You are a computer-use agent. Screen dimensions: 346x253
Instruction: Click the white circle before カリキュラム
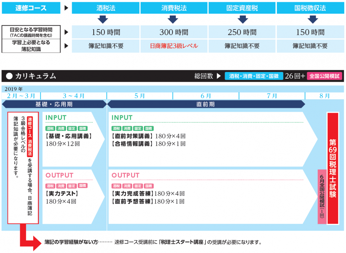click(x=9, y=76)
